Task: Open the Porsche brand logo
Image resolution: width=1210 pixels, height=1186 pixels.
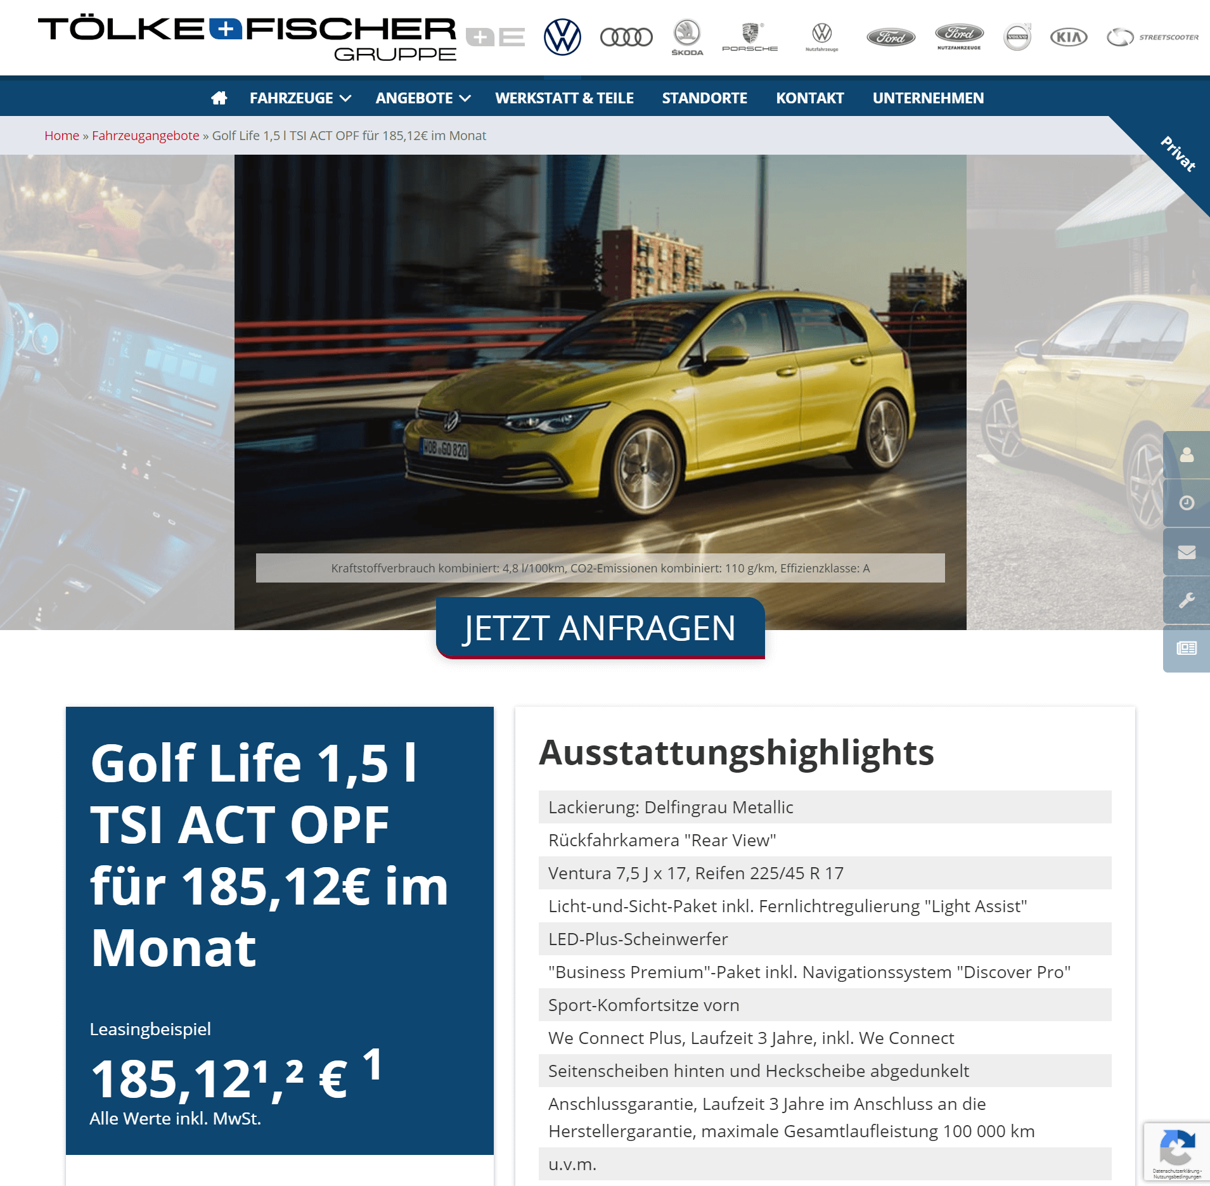Action: (750, 37)
